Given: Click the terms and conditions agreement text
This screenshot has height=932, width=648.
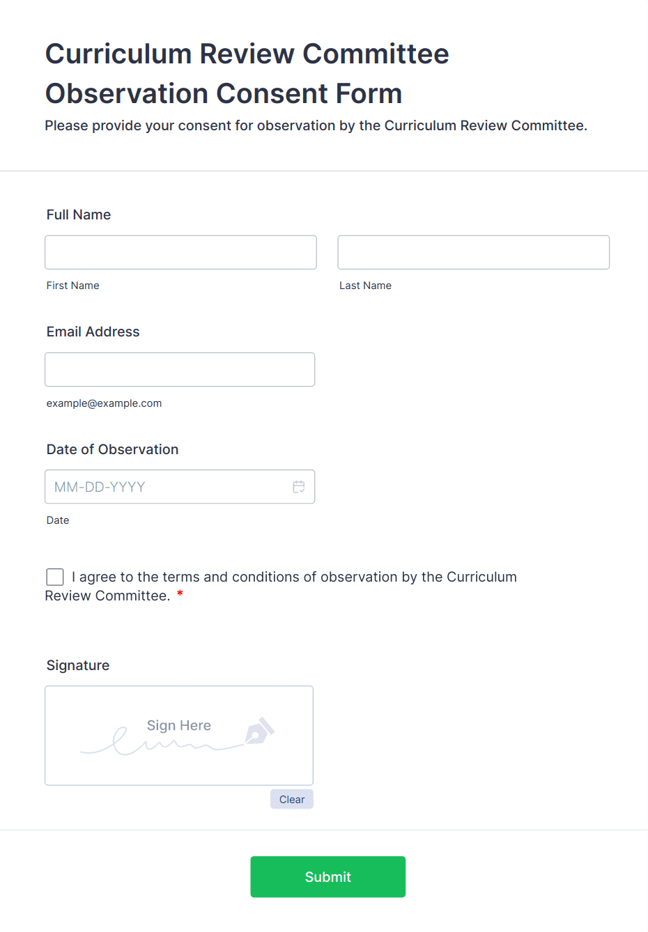Looking at the screenshot, I should (294, 577).
